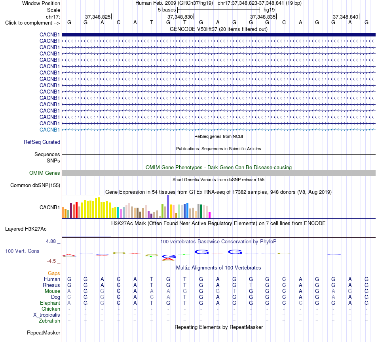Select the Elephant alignment row label
376x342 pixels.
coord(50,303)
